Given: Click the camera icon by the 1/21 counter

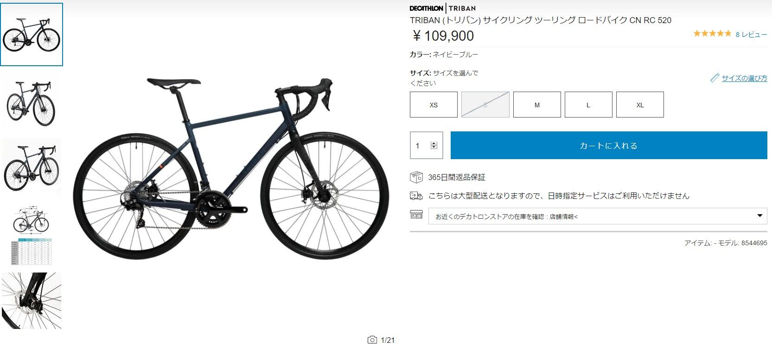Looking at the screenshot, I should pyautogui.click(x=372, y=340).
